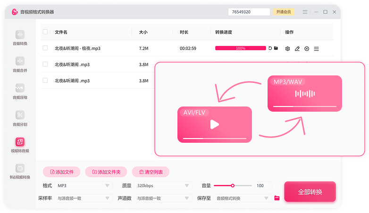Click the 添加文件 add file button
Image resolution: width=369 pixels, height=213 pixels.
tap(61, 172)
